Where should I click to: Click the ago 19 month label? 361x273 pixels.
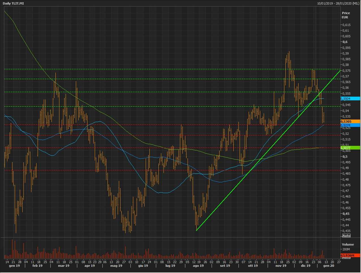[198, 266]
